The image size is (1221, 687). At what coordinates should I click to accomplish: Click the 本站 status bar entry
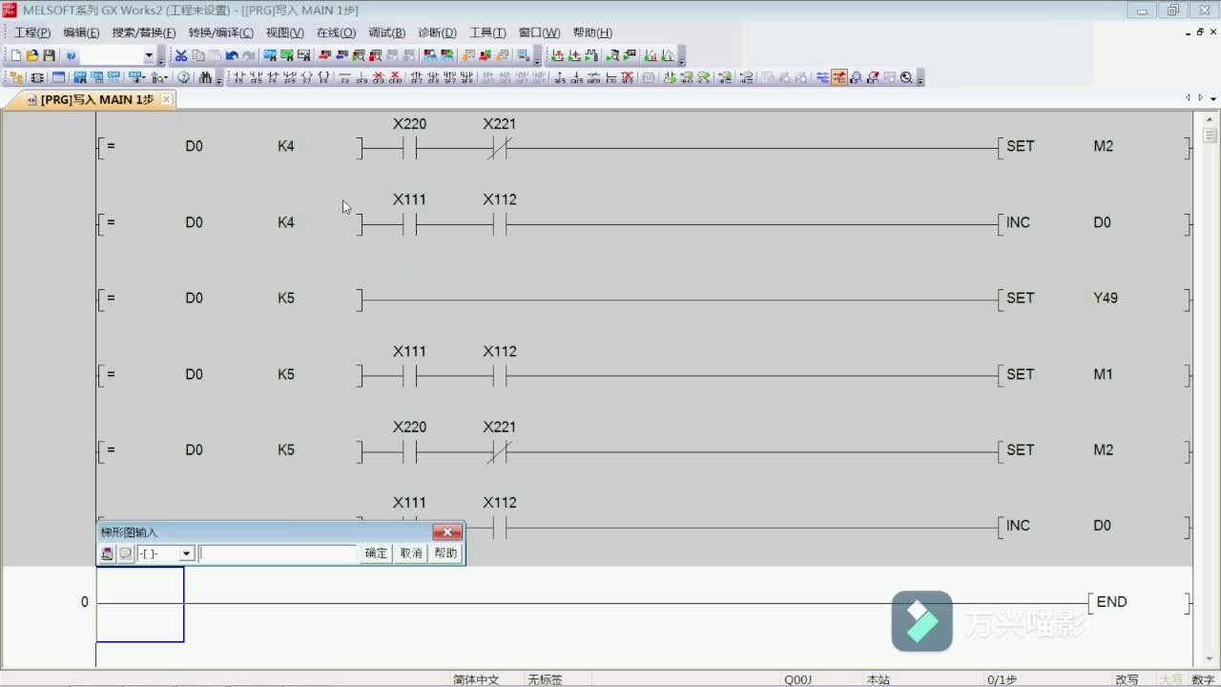pyautogui.click(x=878, y=679)
